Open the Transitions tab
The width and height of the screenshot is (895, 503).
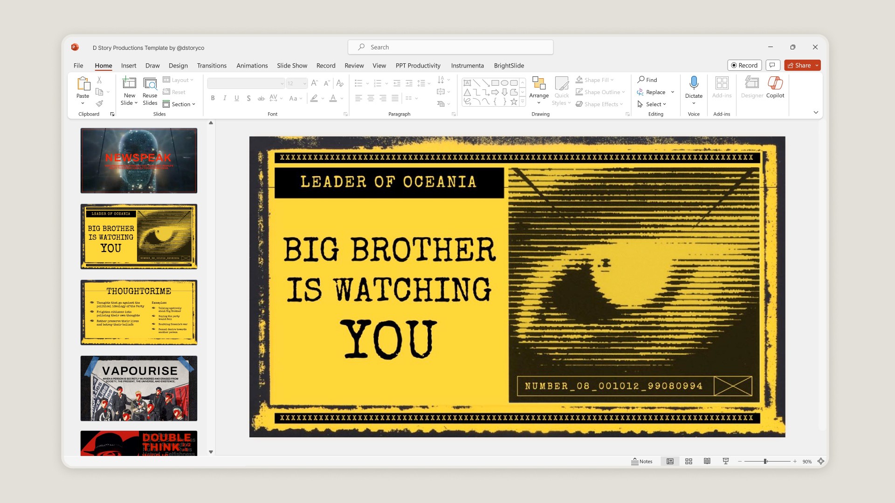point(212,66)
